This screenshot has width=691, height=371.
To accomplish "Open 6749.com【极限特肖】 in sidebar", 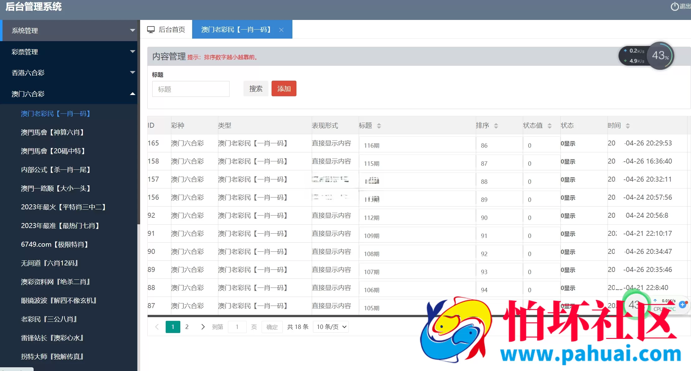I will pyautogui.click(x=54, y=245).
